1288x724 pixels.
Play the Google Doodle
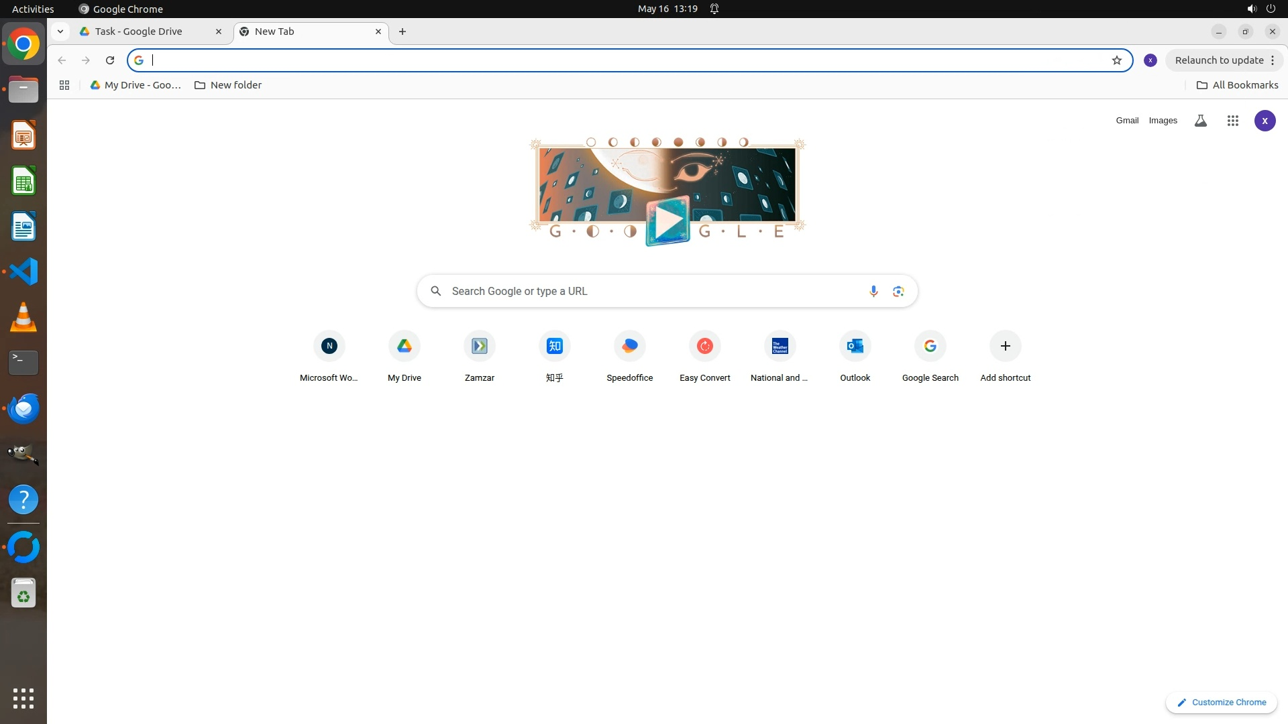click(667, 221)
